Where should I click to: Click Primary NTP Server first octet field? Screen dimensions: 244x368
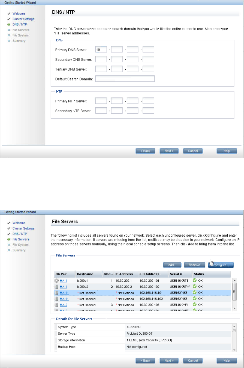[x=101, y=101]
